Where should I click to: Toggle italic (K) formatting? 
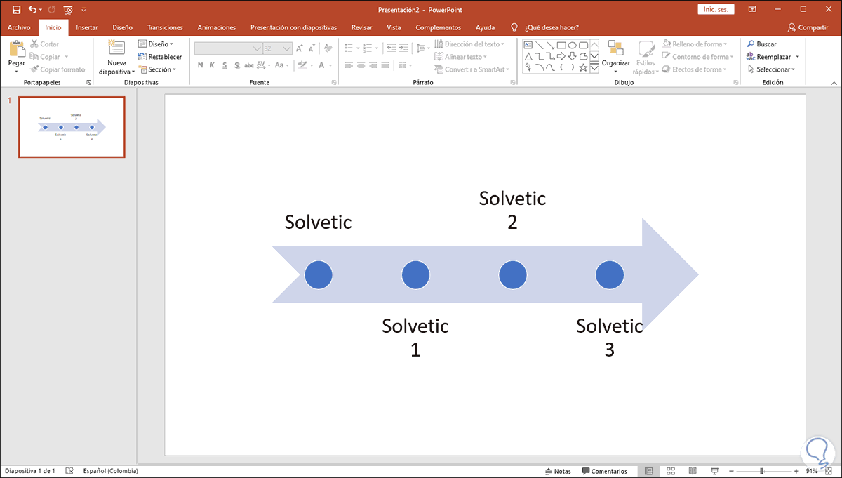(x=213, y=65)
